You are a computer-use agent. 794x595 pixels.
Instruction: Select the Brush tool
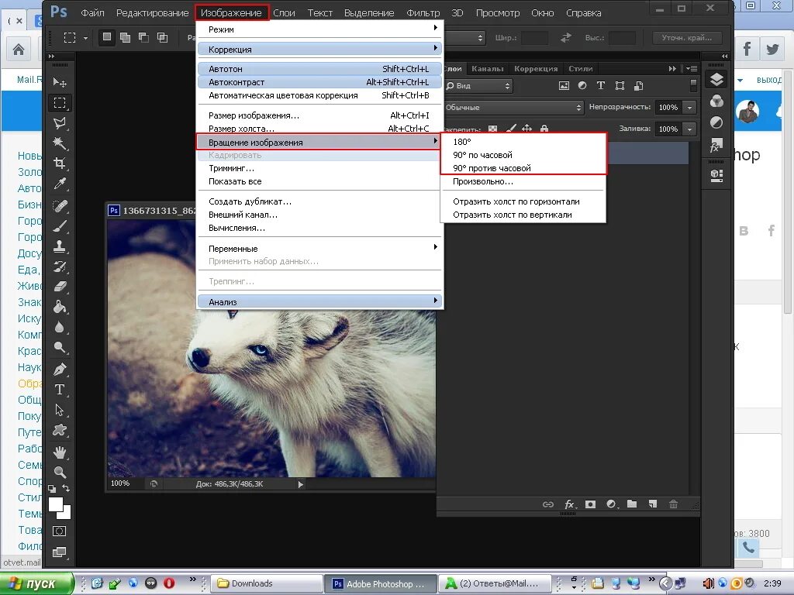pos(60,225)
